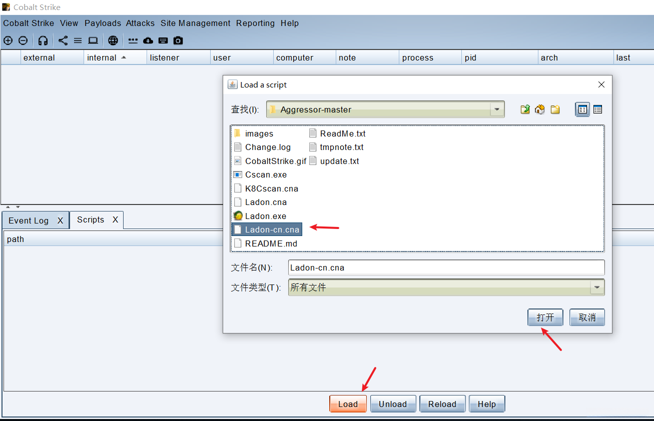The width and height of the screenshot is (654, 421).
Task: Open the Payloads menu
Action: [x=103, y=23]
